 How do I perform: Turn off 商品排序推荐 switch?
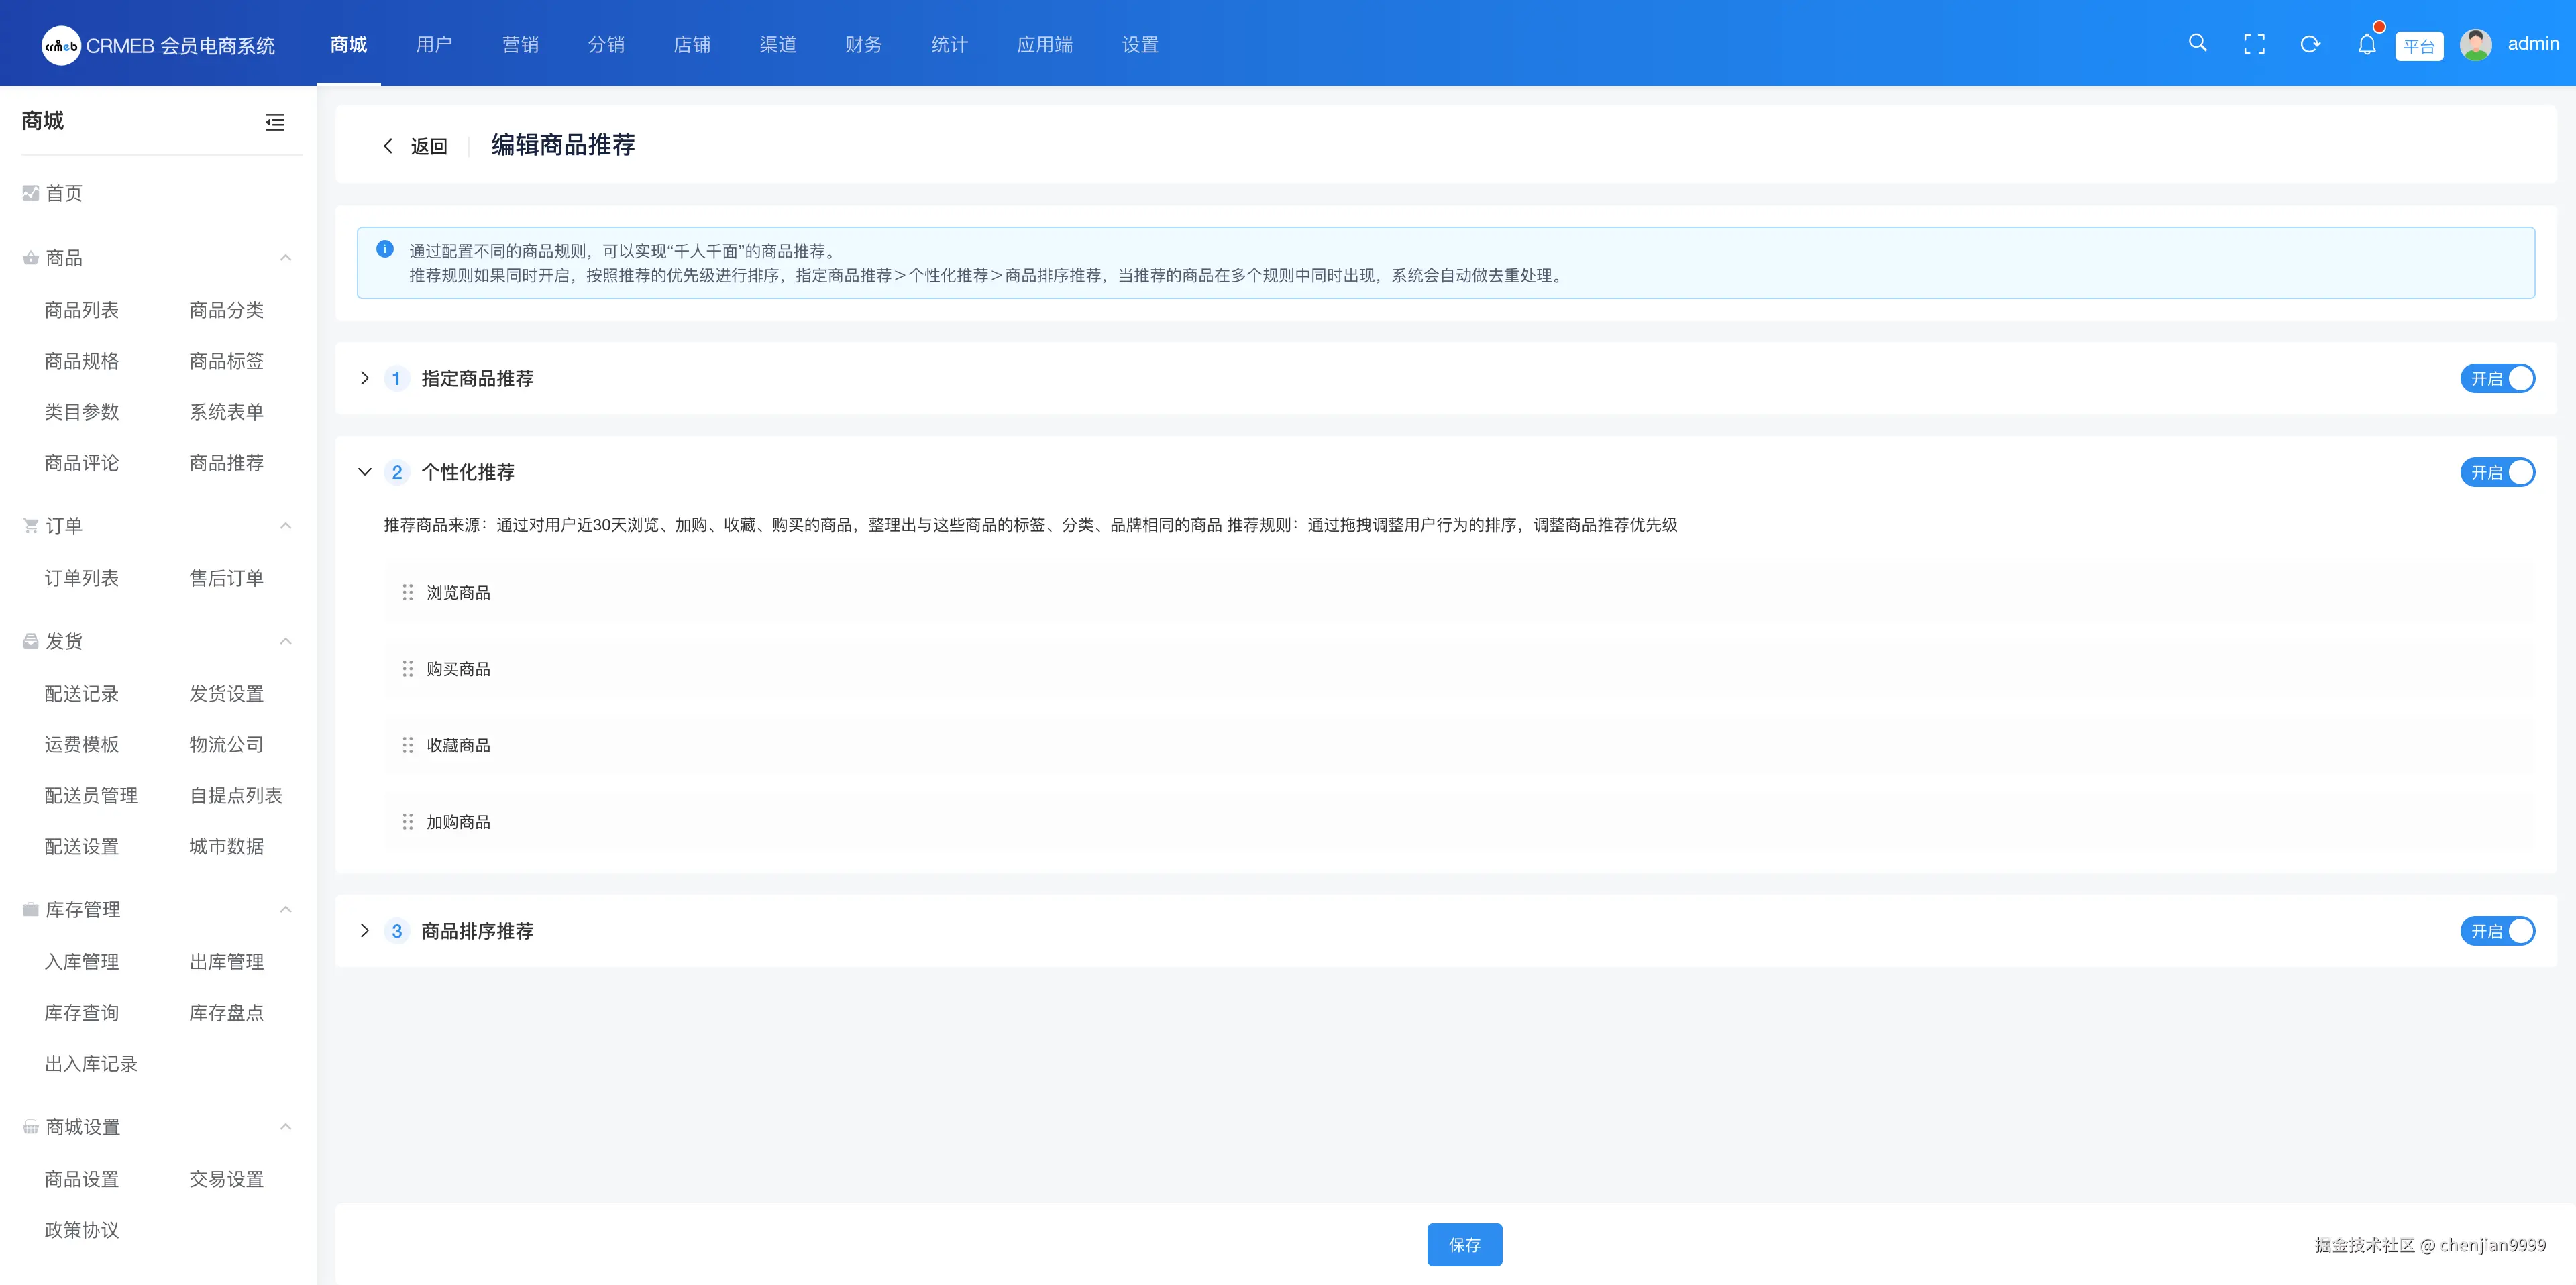[x=2497, y=932]
